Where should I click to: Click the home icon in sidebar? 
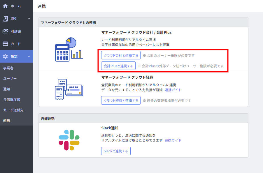[5, 6]
